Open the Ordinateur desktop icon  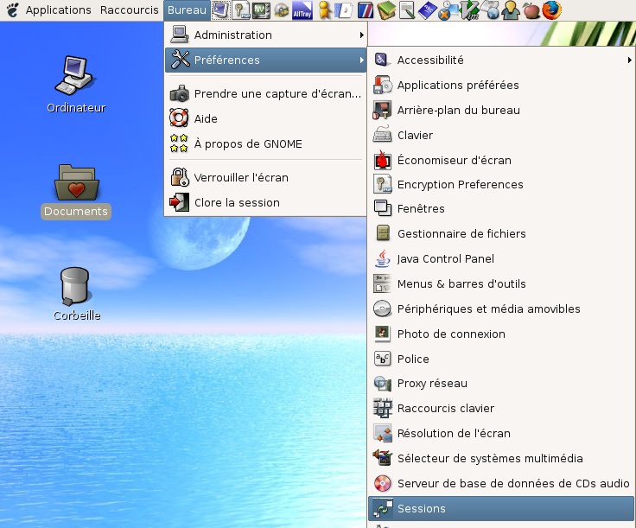[76, 85]
